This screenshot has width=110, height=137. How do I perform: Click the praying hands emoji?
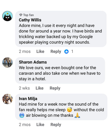pos(77,115)
